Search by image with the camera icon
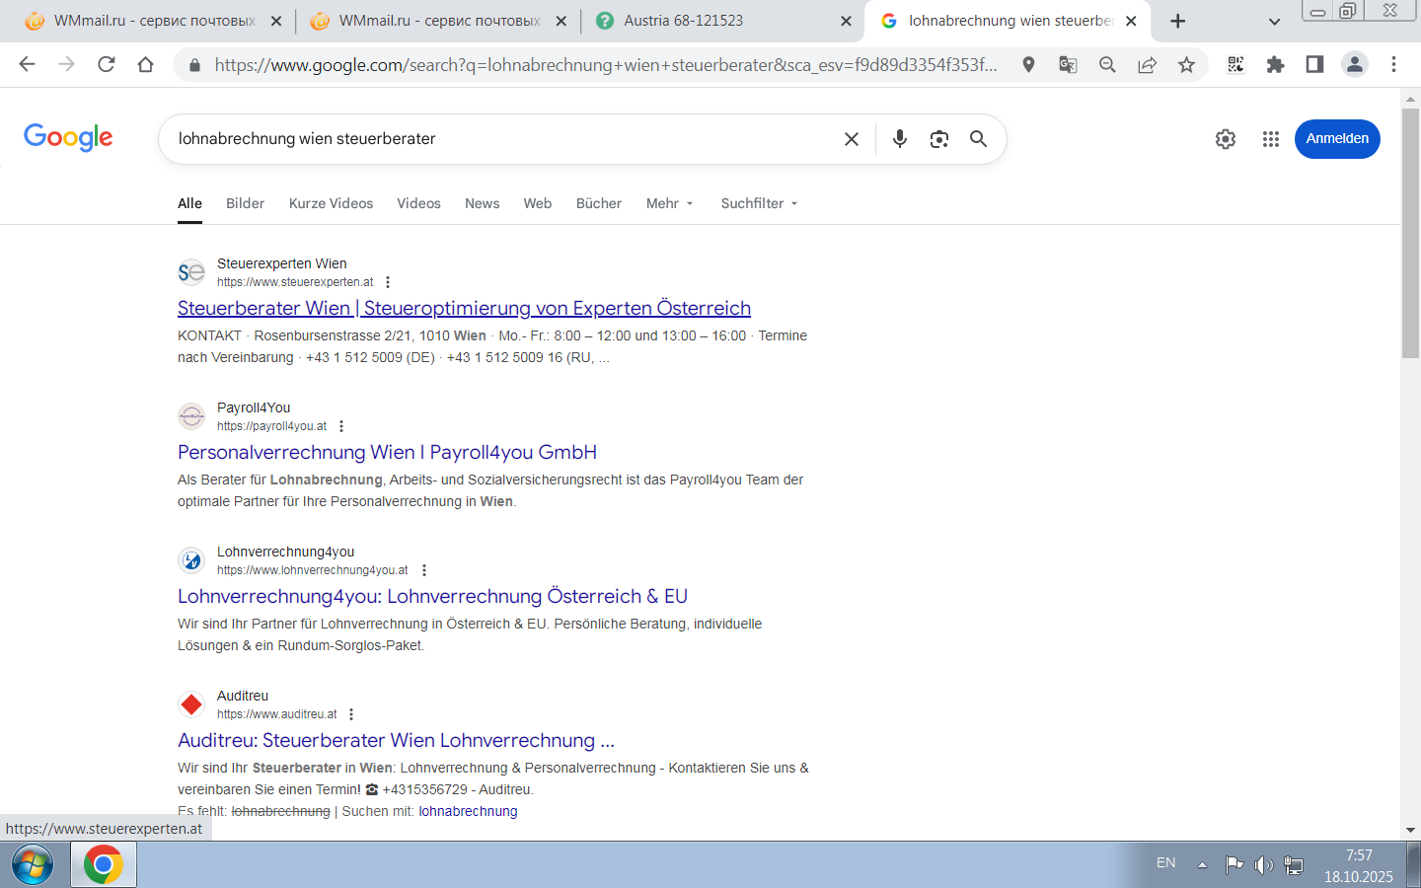This screenshot has width=1421, height=888. tap(939, 139)
